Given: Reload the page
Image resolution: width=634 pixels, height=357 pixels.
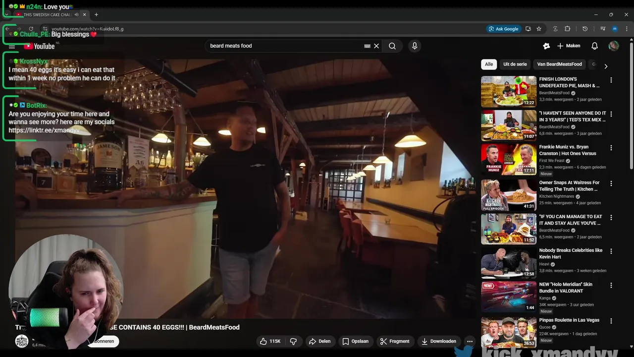Looking at the screenshot, I should point(31,29).
